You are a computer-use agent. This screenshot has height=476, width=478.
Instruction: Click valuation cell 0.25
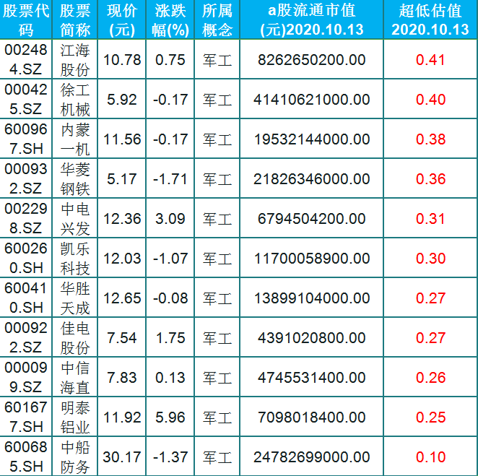[430, 417]
